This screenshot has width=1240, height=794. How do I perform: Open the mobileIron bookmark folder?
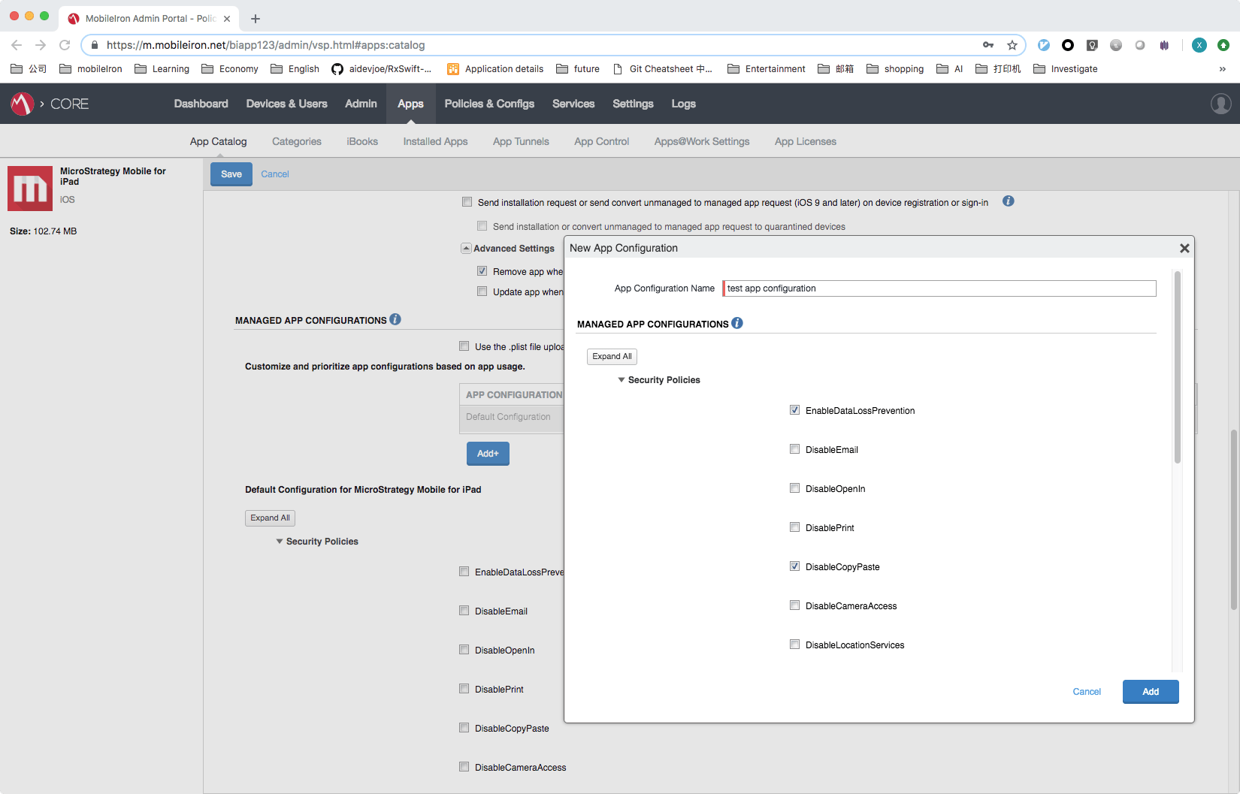91,69
